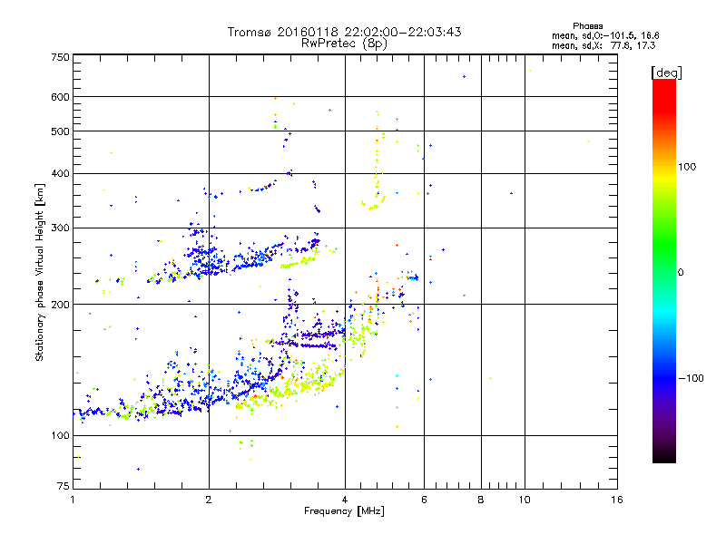
Task: Click the x-axis tick label "8"
Action: point(481,500)
